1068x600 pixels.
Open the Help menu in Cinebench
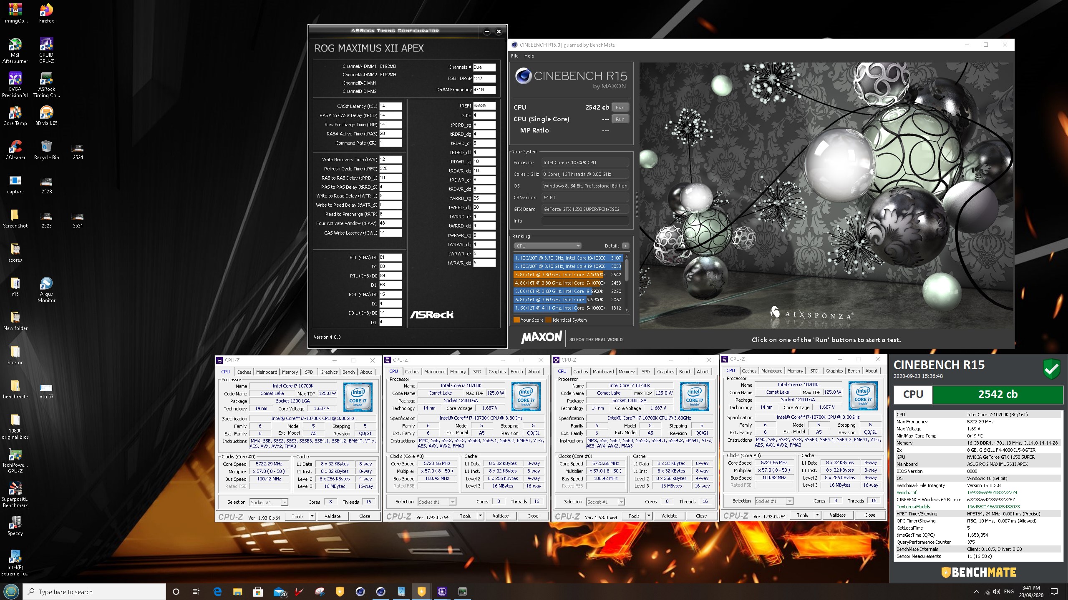529,56
